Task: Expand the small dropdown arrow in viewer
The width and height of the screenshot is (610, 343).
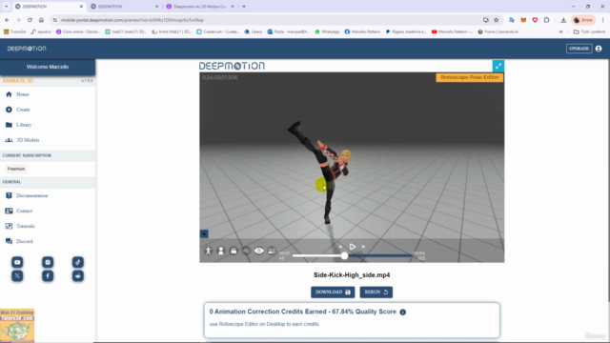Action: 204,233
